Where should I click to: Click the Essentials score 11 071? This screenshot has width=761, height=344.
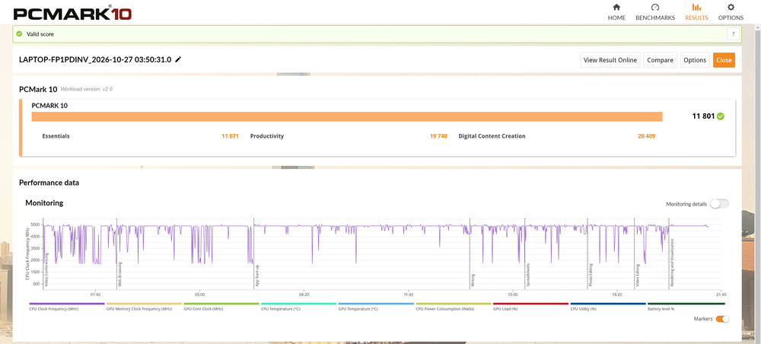(230, 136)
